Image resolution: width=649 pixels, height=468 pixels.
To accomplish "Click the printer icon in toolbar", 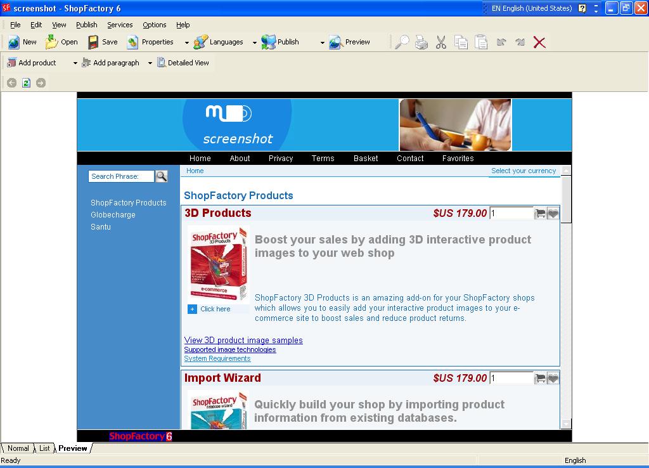I will tap(421, 42).
